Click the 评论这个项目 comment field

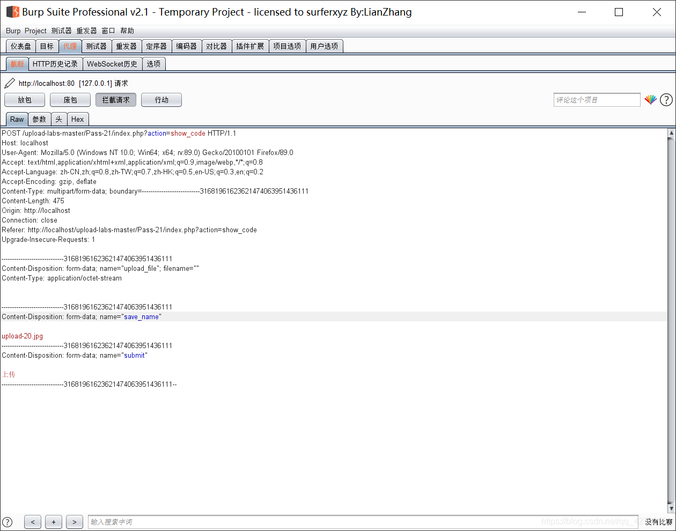point(597,100)
